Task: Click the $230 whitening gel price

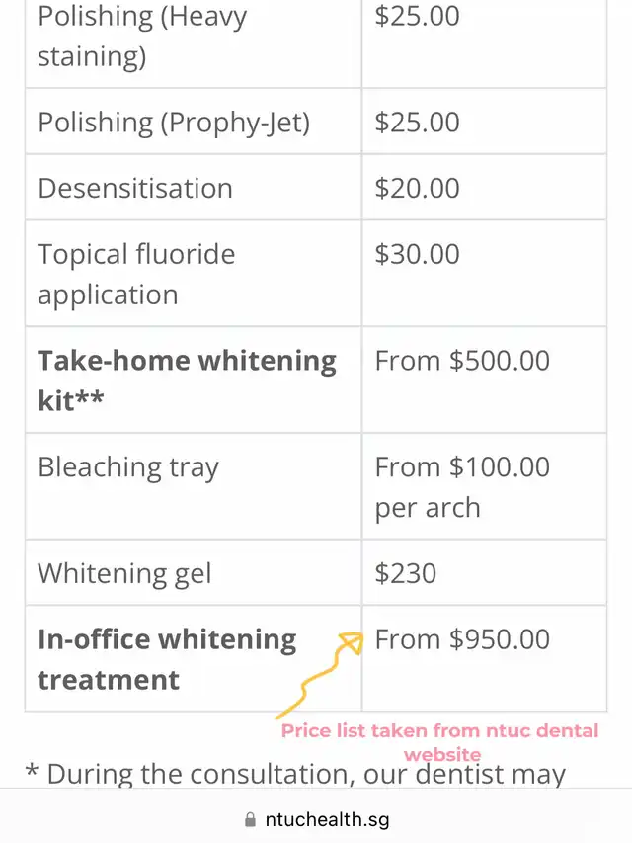Action: pos(405,573)
